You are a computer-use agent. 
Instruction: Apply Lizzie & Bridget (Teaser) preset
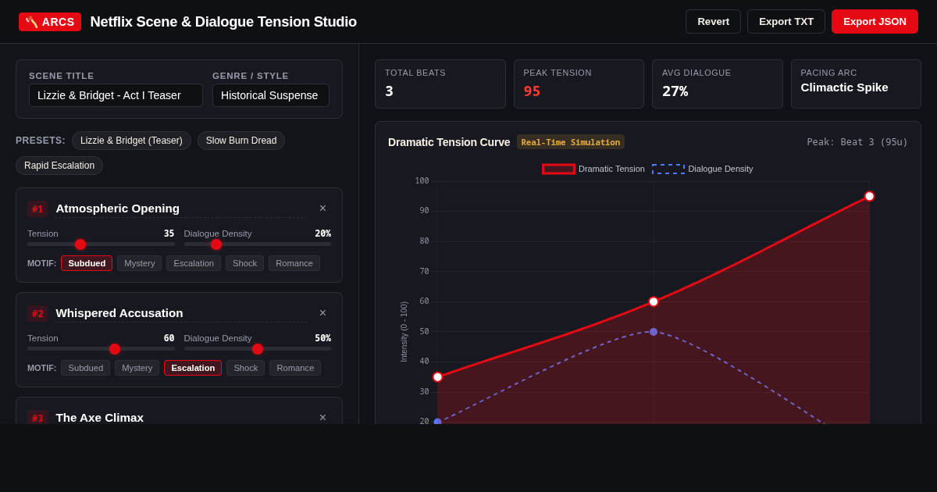point(131,141)
